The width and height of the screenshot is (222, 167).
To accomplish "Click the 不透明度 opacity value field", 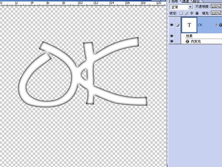I will pyautogui.click(x=216, y=7).
